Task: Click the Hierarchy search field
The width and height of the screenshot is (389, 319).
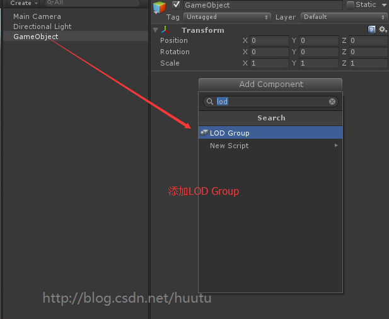Action: coord(93,3)
